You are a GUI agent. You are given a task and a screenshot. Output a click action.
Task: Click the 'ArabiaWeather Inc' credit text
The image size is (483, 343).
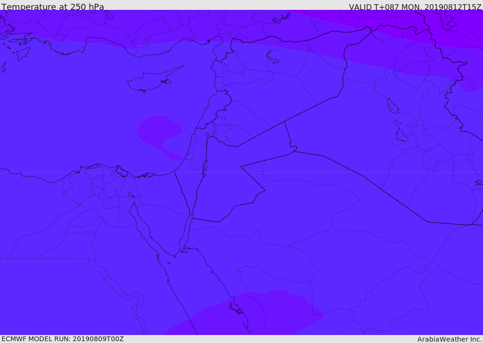point(449,339)
